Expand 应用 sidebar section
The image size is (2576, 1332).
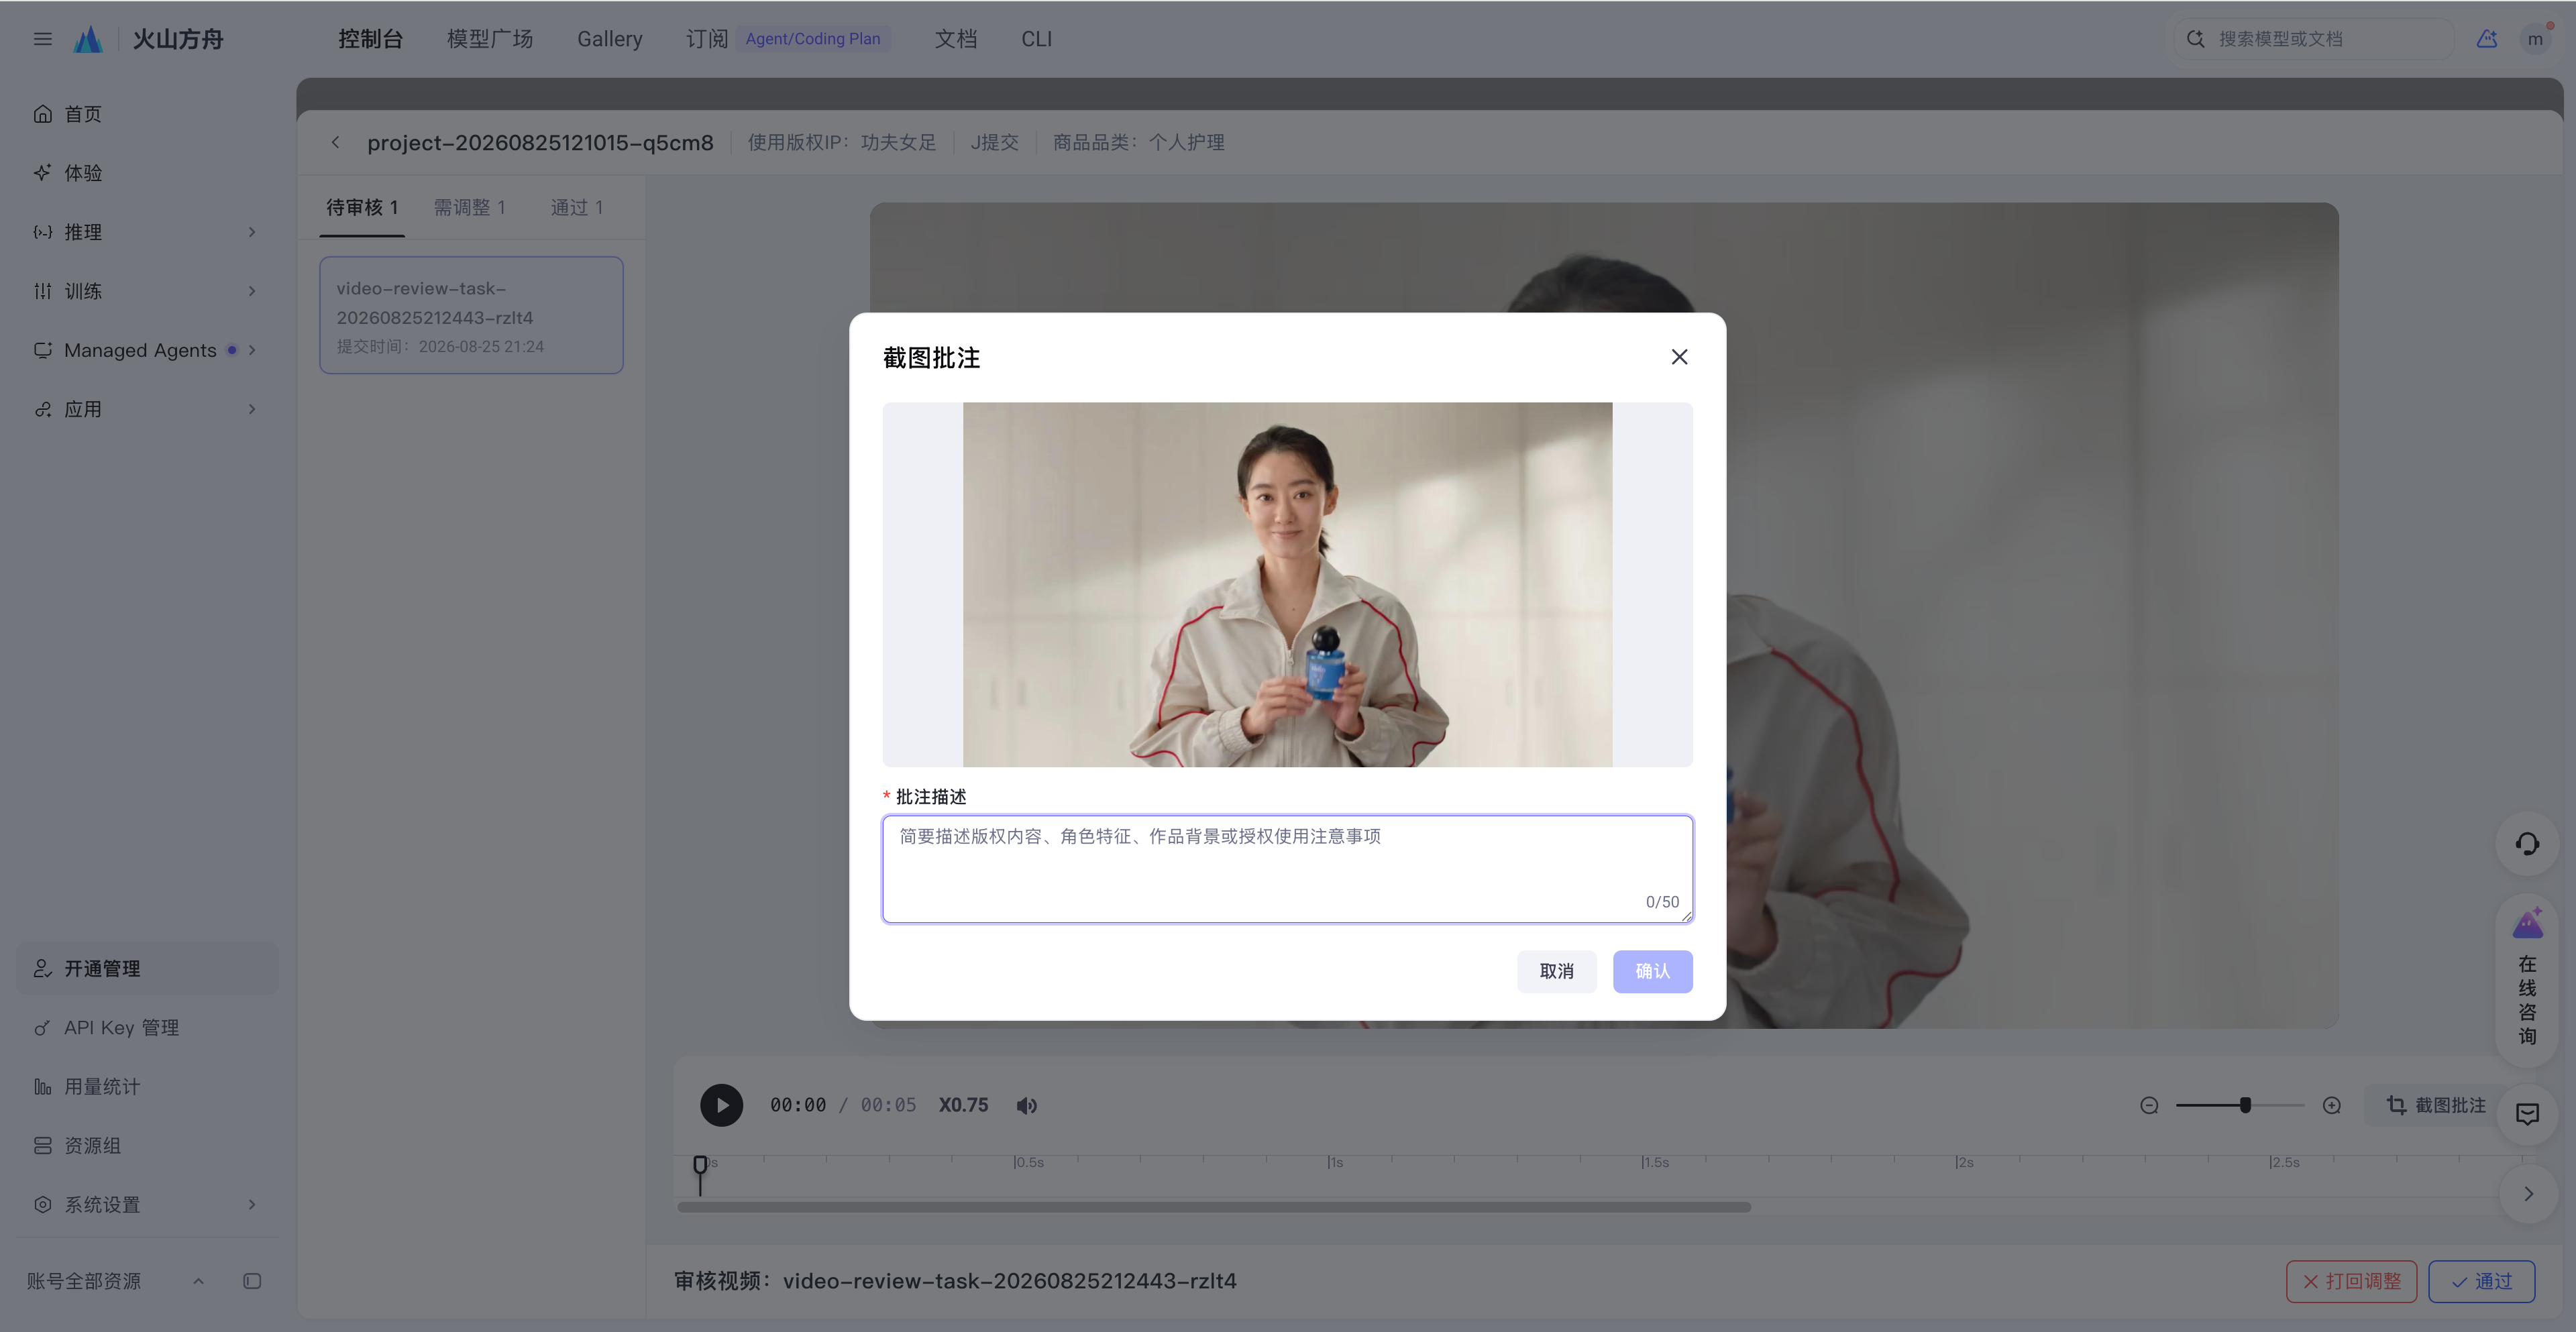147,409
